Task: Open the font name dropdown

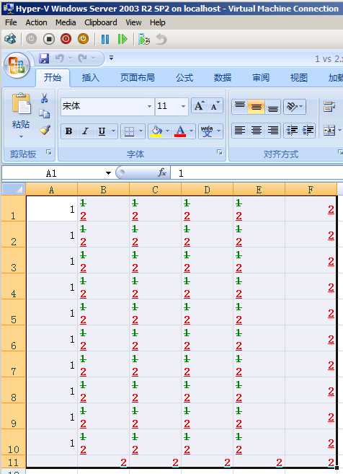Action: [x=149, y=106]
